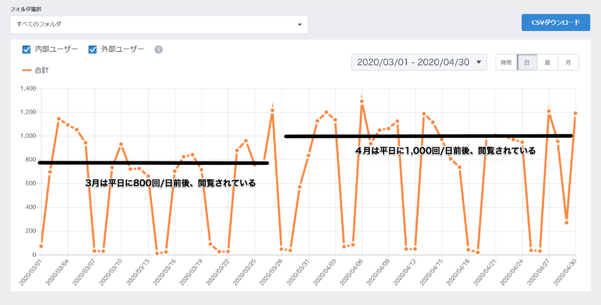601x305 pixels.
Task: Click the 2020/04/29 dip data point
Action: click(566, 222)
